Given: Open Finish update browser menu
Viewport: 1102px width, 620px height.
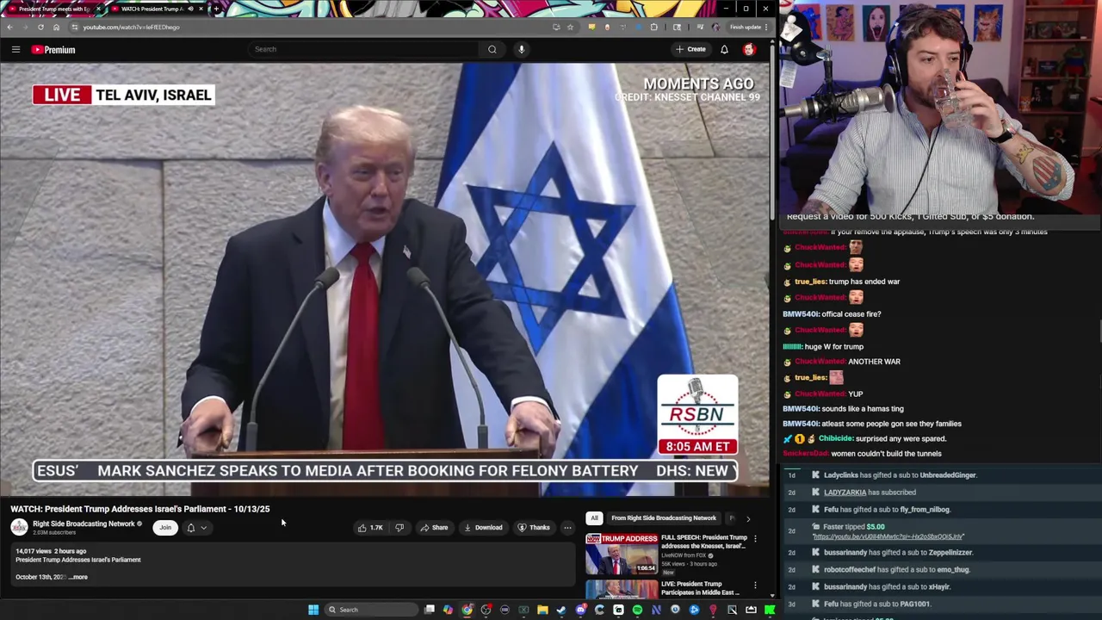Looking at the screenshot, I should coord(748,27).
